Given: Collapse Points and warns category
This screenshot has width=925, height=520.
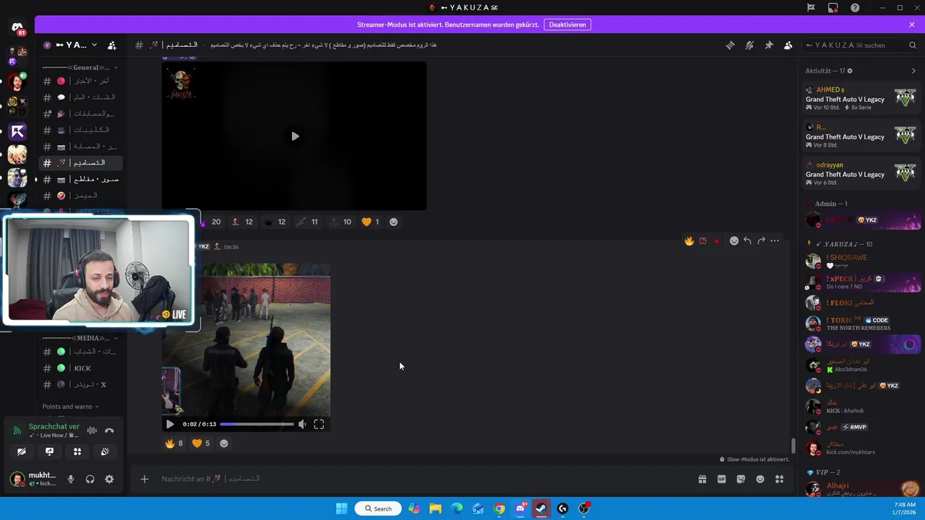Looking at the screenshot, I should 70,407.
